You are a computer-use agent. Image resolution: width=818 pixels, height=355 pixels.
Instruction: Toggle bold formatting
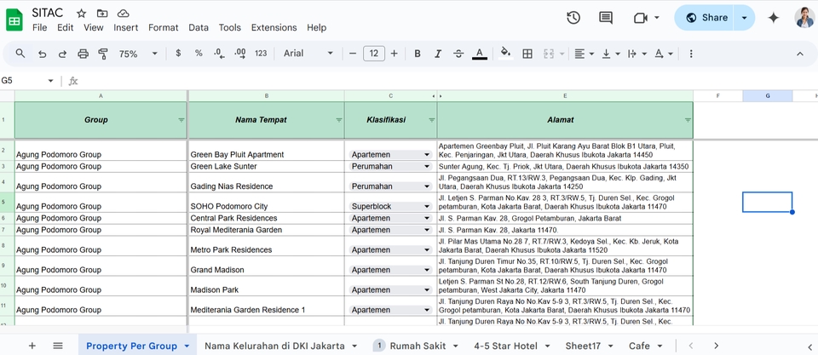tap(418, 53)
